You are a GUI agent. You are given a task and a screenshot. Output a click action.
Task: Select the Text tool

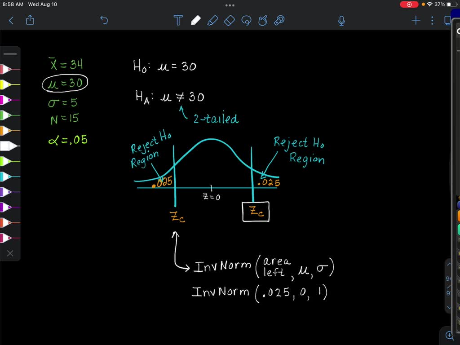[x=178, y=20]
